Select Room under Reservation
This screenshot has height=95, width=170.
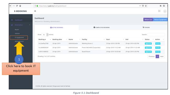pos(17,30)
